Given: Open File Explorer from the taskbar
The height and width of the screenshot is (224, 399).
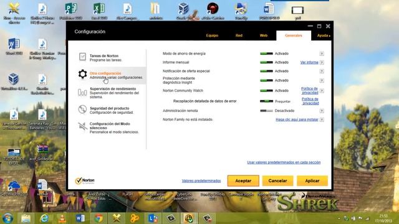Looking at the screenshot, I should coord(26,218).
